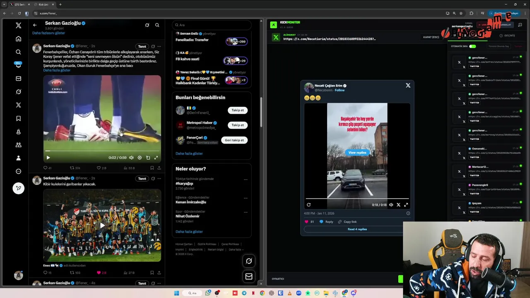Image resolution: width=530 pixels, height=298 pixels.
Task: Enter fullscreen on first tweet video
Action: coord(156,158)
